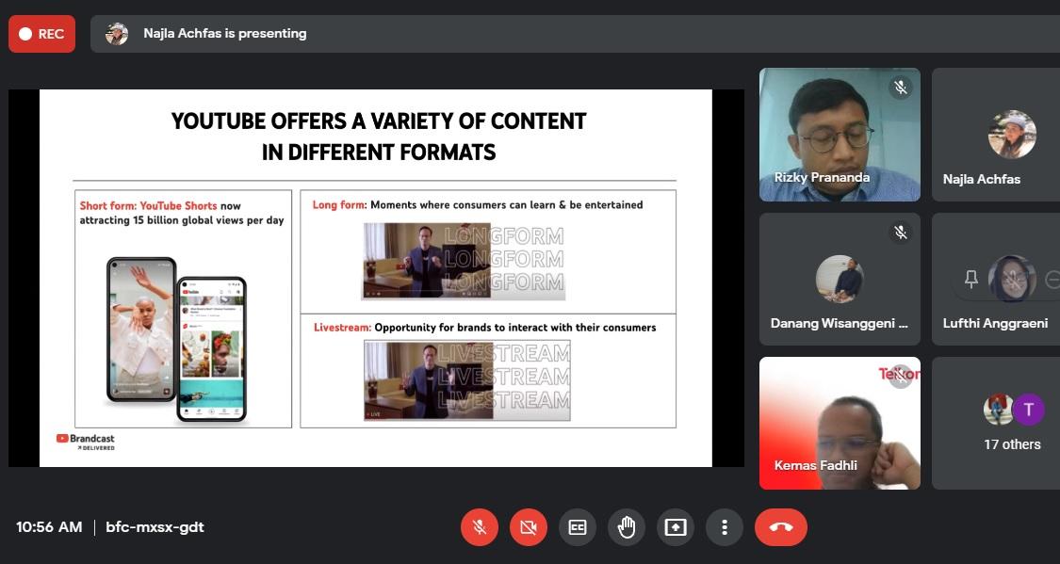Screen dimensions: 1060x564
Task: Click the presented slide title text
Action: coord(379,137)
